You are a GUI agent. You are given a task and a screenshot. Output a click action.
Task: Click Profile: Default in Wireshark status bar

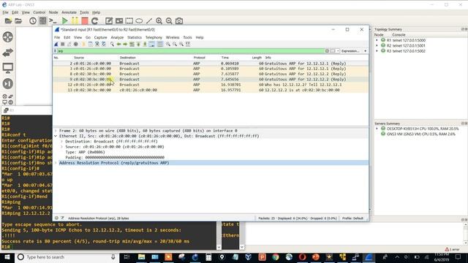point(352,218)
